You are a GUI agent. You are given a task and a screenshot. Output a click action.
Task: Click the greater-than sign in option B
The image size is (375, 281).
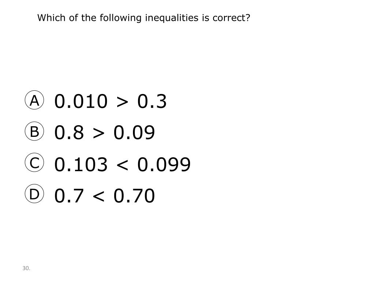click(99, 133)
